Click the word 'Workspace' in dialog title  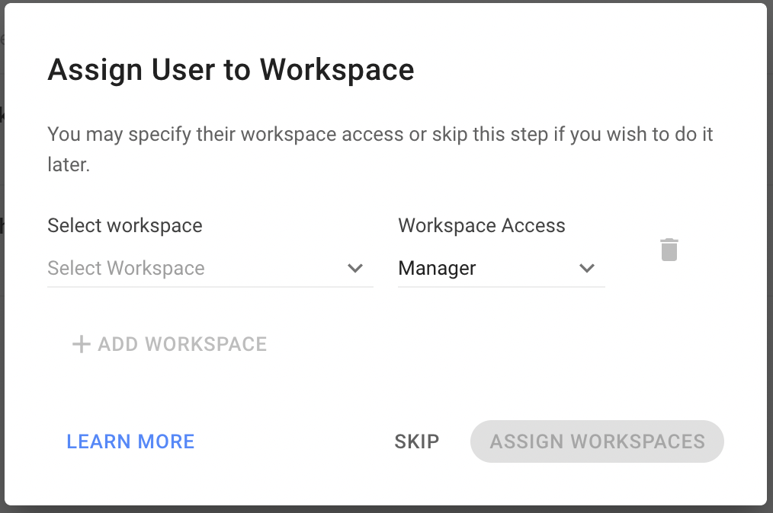coord(336,70)
